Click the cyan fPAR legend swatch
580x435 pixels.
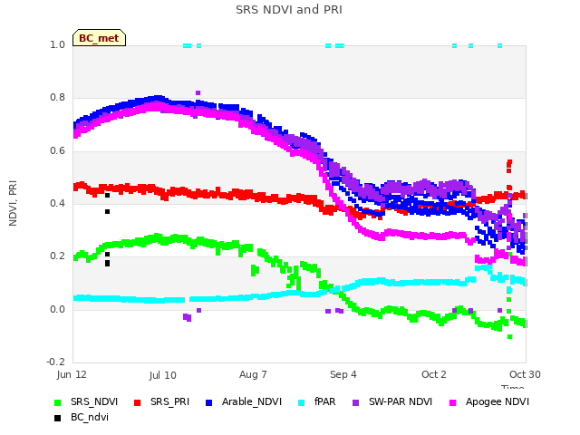pos(302,402)
